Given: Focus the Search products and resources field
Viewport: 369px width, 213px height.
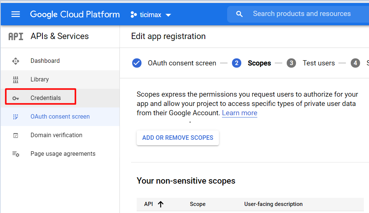Looking at the screenshot, I should pyautogui.click(x=302, y=14).
